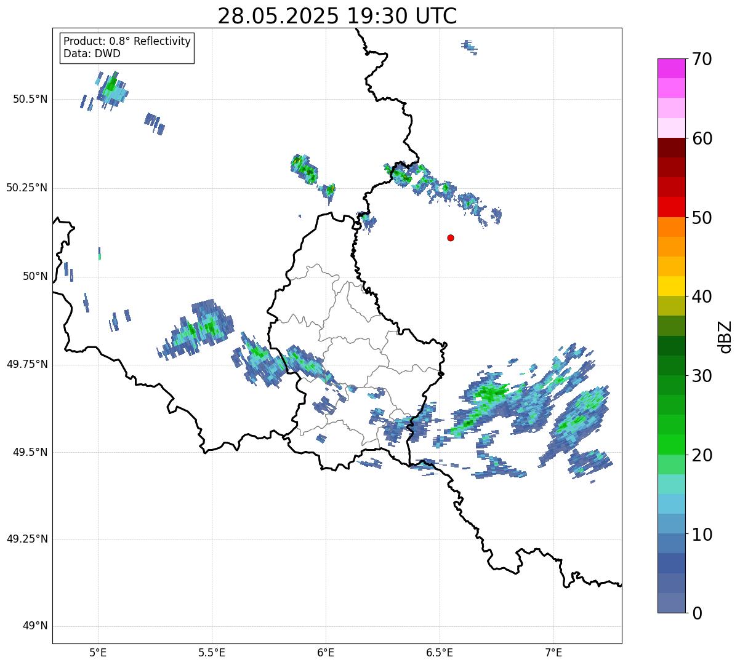
Task: Click the longitude label 6.5°E
Action: pyautogui.click(x=440, y=653)
